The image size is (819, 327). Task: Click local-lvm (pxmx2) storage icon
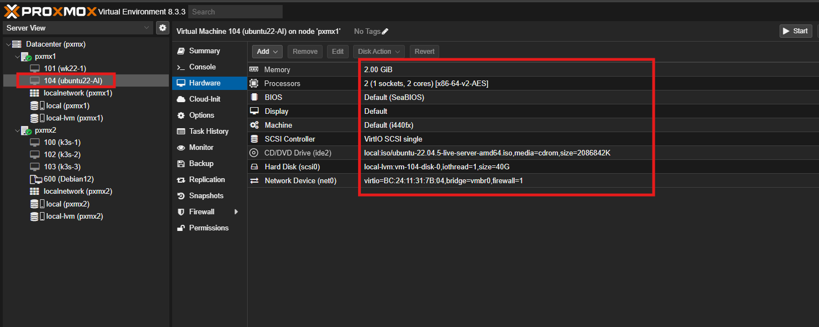click(x=37, y=217)
